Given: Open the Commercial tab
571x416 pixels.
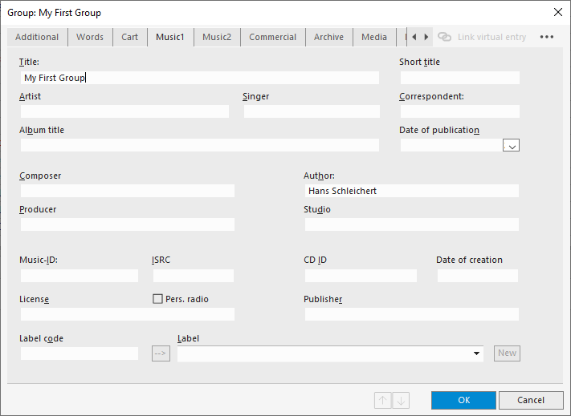Looking at the screenshot, I should click(x=272, y=37).
